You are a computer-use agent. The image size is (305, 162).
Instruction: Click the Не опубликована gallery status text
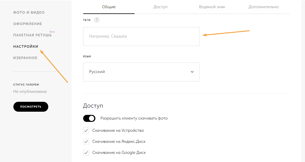(30, 91)
